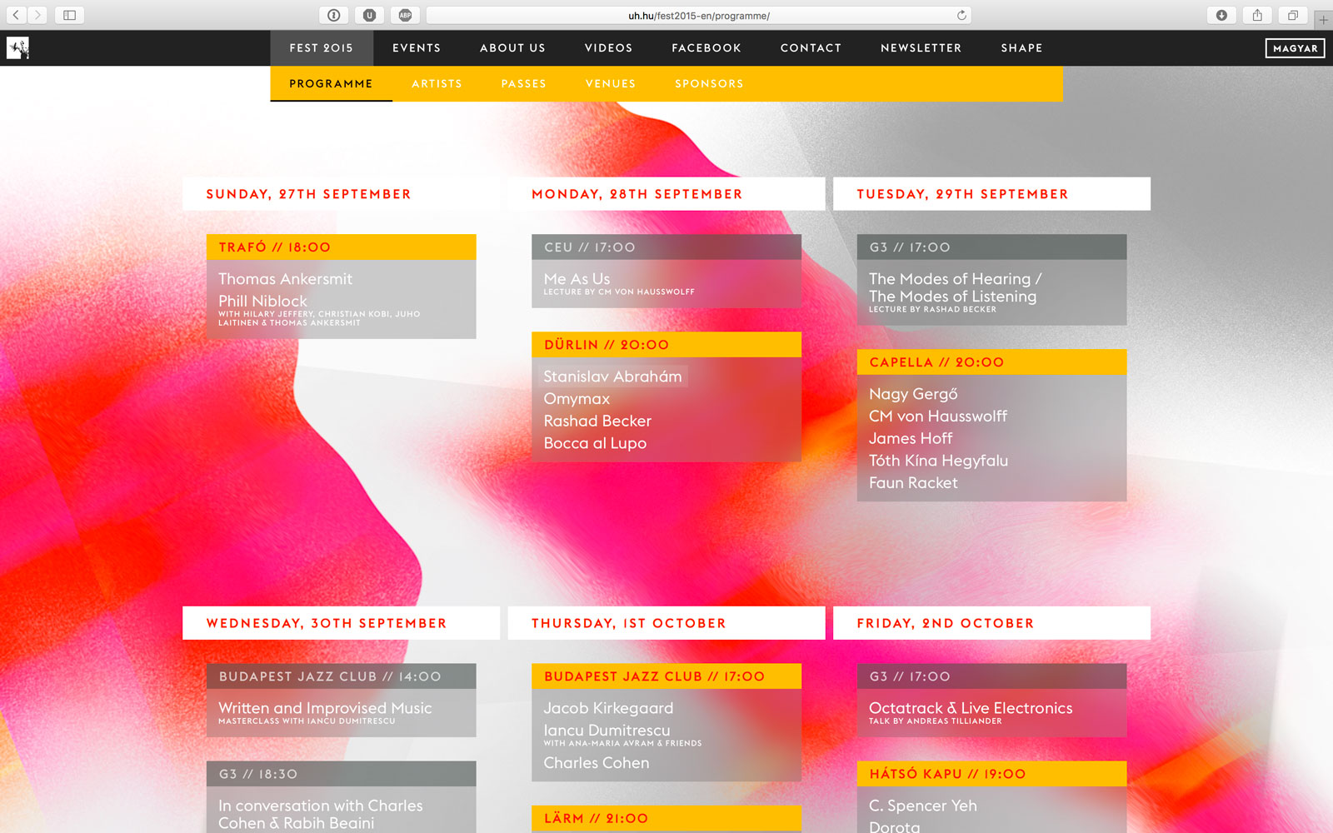This screenshot has height=833, width=1333.
Task: Open a new tab with plus button
Action: point(1323,19)
